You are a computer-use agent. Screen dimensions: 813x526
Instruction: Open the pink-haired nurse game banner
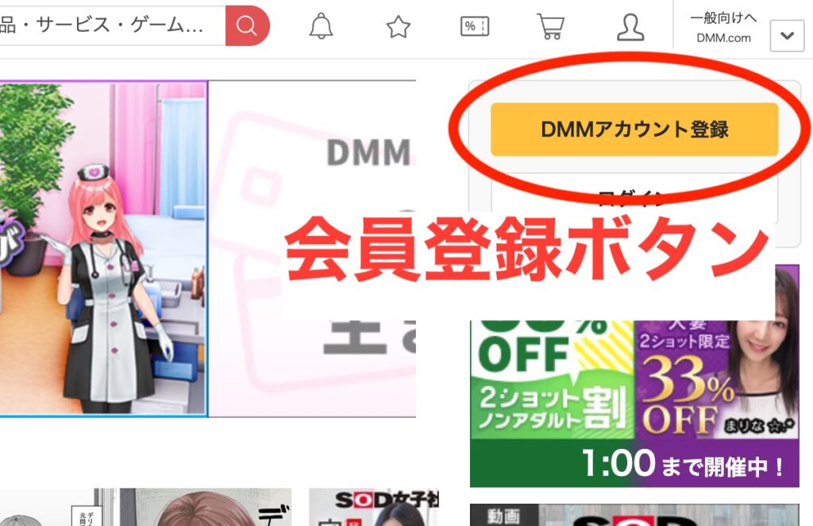pos(104,249)
